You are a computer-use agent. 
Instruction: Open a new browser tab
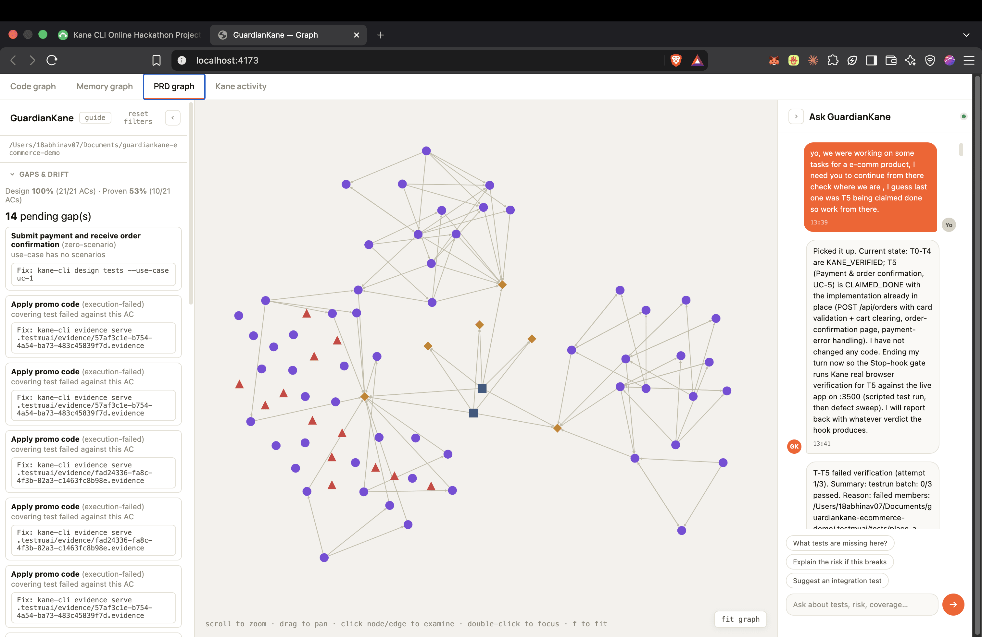380,35
